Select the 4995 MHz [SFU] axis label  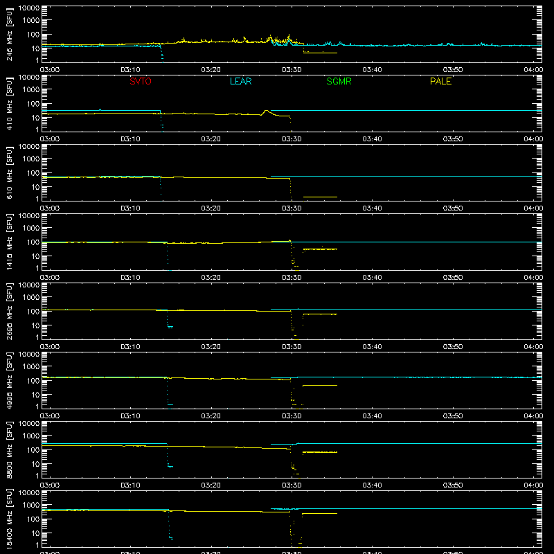tap(9, 380)
